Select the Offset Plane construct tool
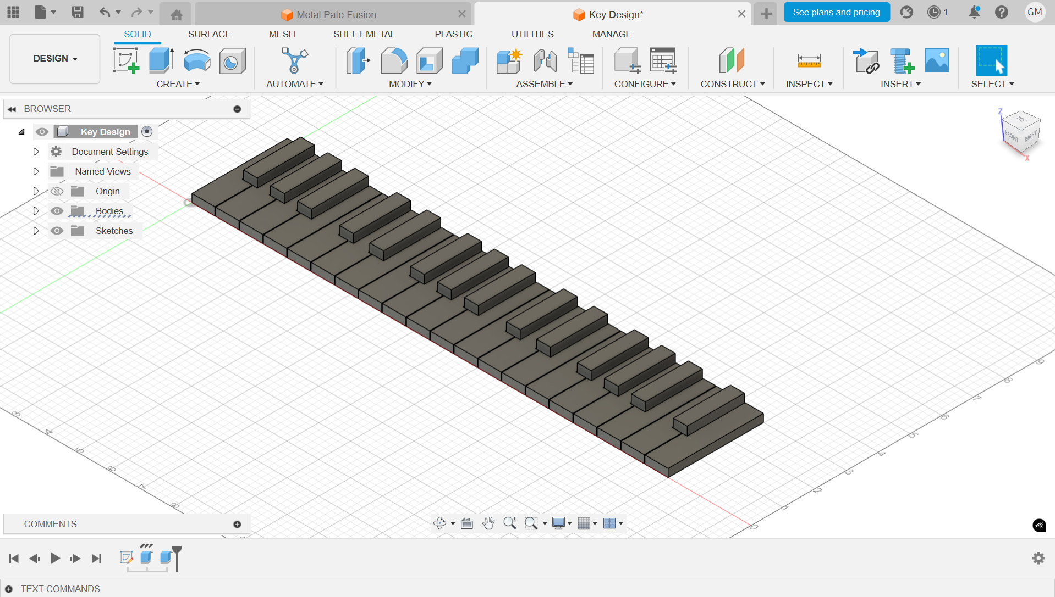The height and width of the screenshot is (597, 1055). (x=732, y=60)
